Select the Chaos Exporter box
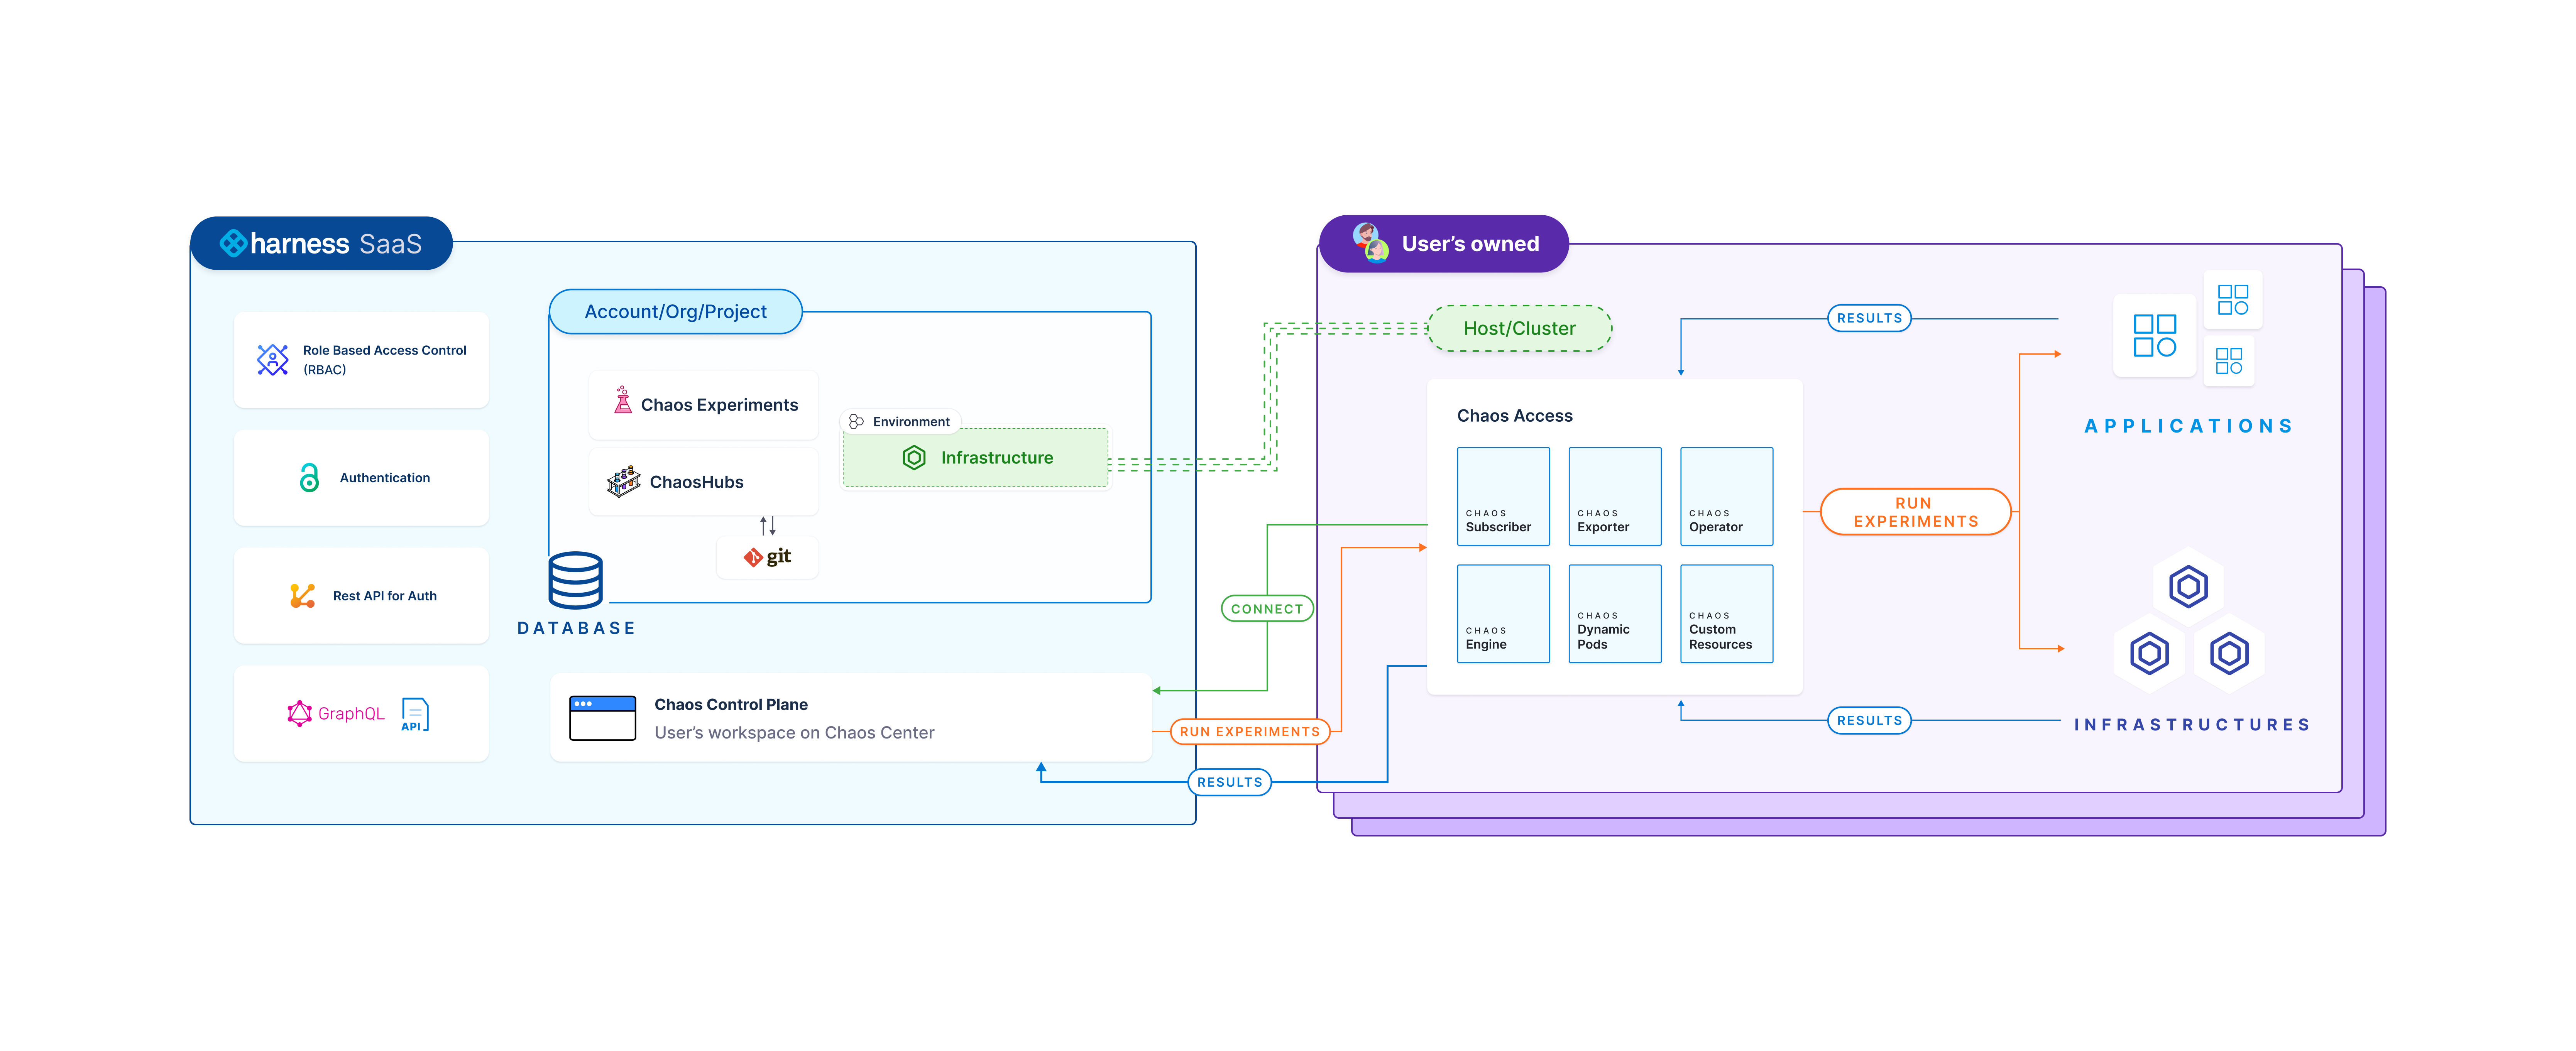Viewport: 2576px width, 1051px height. [1615, 496]
